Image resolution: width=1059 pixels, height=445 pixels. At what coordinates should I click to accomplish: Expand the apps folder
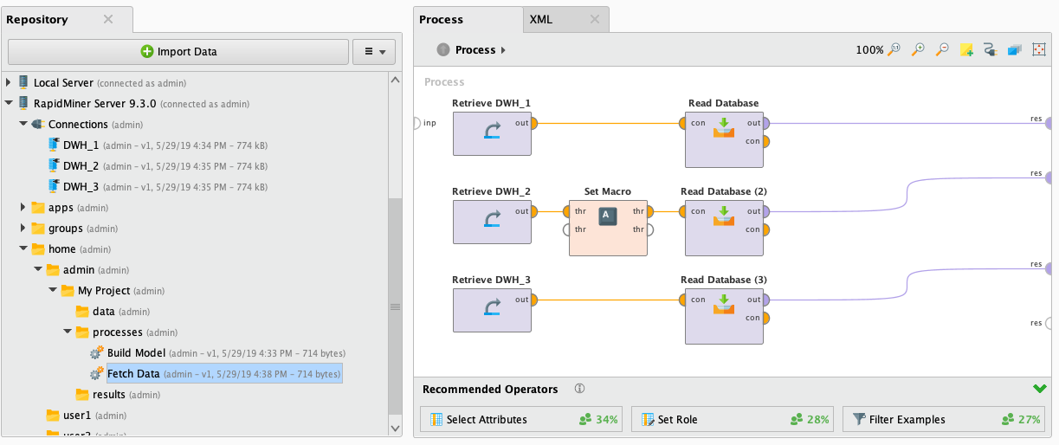(23, 208)
